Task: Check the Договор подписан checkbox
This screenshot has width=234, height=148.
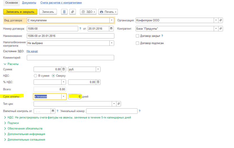Action: [138, 43]
